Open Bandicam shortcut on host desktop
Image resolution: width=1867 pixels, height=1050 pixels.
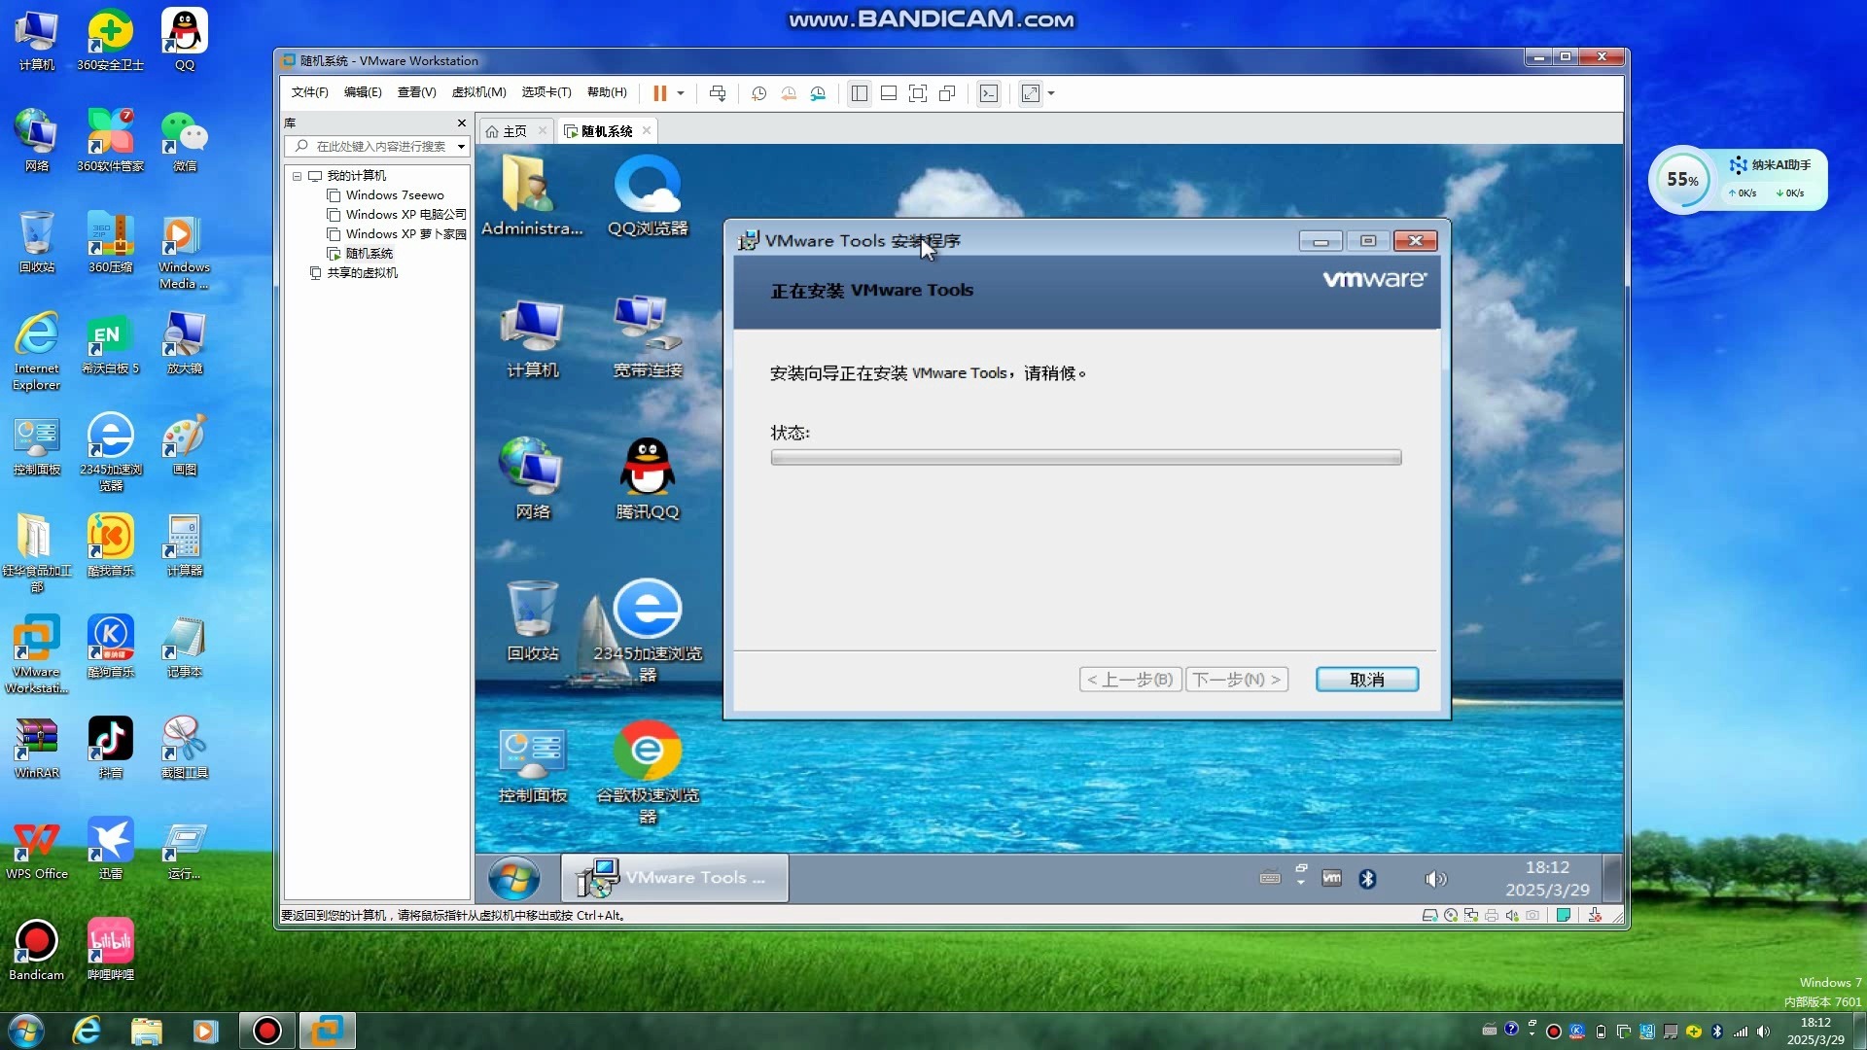click(x=37, y=950)
